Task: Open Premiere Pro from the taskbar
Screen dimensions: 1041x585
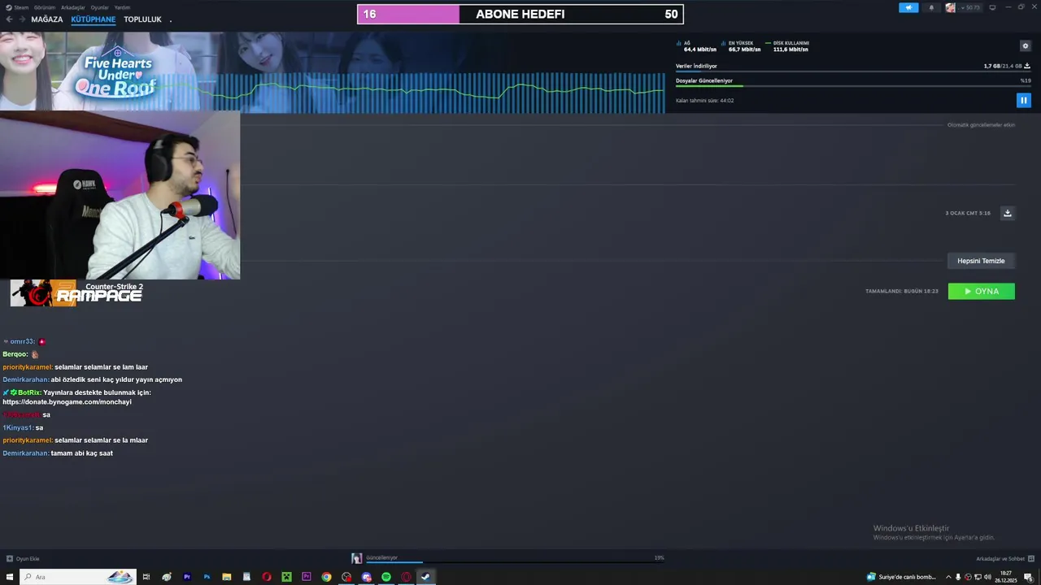Action: tap(186, 577)
